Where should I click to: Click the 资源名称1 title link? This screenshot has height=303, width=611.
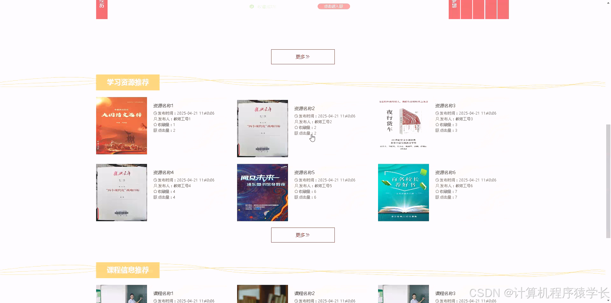tap(163, 105)
